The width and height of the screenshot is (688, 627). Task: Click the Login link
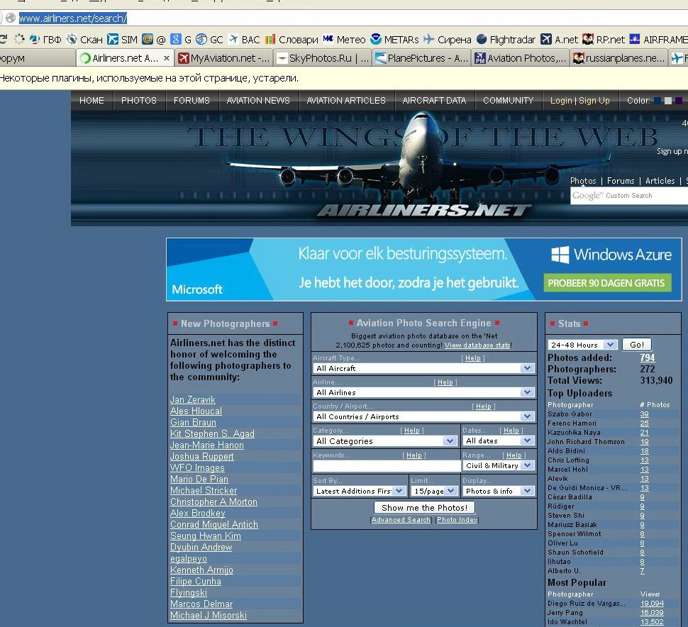pos(561,101)
